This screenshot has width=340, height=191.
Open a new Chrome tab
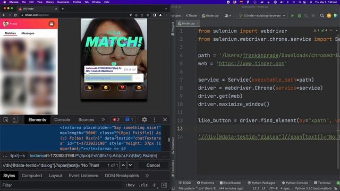coord(63,8)
